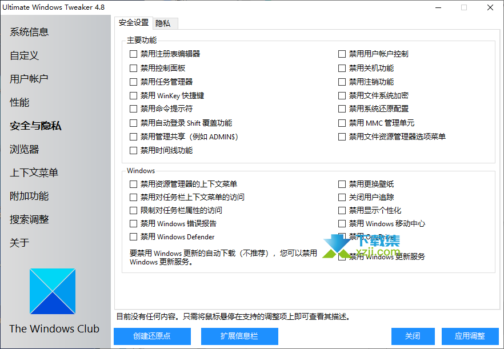Open 系统信息 section in sidebar
This screenshot has height=349, width=504.
[x=29, y=32]
